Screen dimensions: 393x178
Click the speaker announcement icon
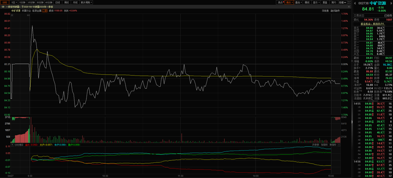click(3, 7)
